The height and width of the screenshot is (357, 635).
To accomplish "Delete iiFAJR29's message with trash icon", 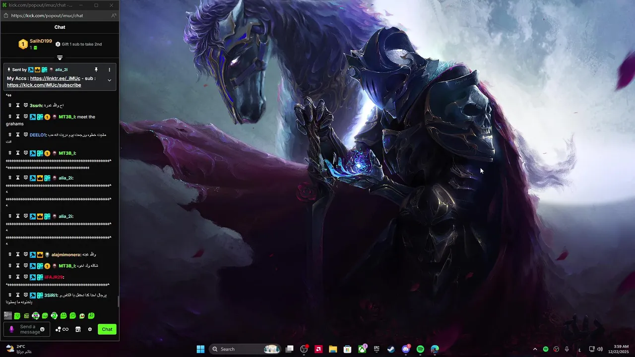I will [9, 277].
